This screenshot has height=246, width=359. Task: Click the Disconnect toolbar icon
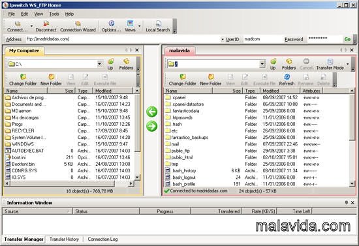[x=46, y=26]
